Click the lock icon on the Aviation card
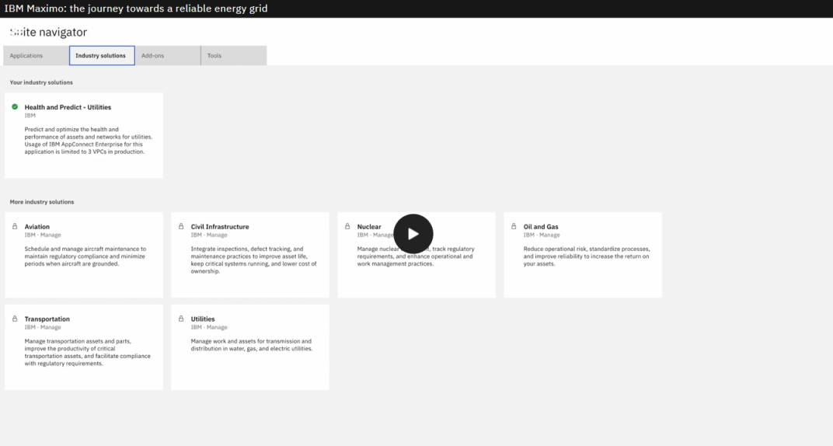This screenshot has height=446, width=833. coord(15,226)
